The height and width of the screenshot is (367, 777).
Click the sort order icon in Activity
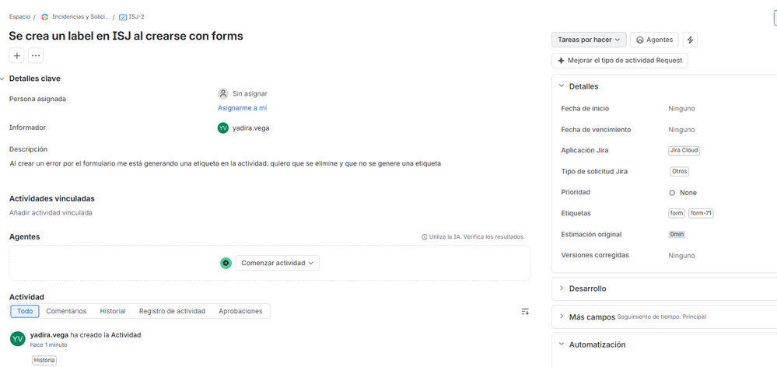coord(525,312)
